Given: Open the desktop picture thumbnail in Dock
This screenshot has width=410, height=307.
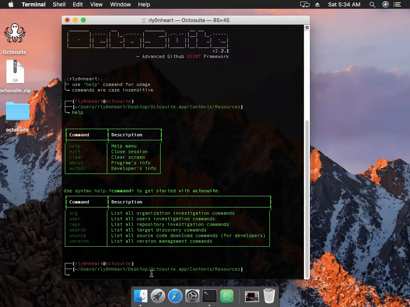Looking at the screenshot, I should (252, 297).
